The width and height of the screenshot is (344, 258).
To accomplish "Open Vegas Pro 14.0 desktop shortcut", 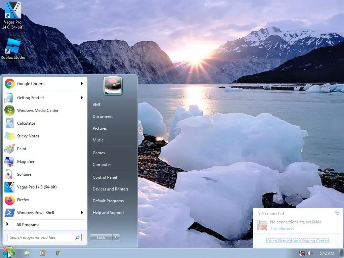I will (13, 15).
